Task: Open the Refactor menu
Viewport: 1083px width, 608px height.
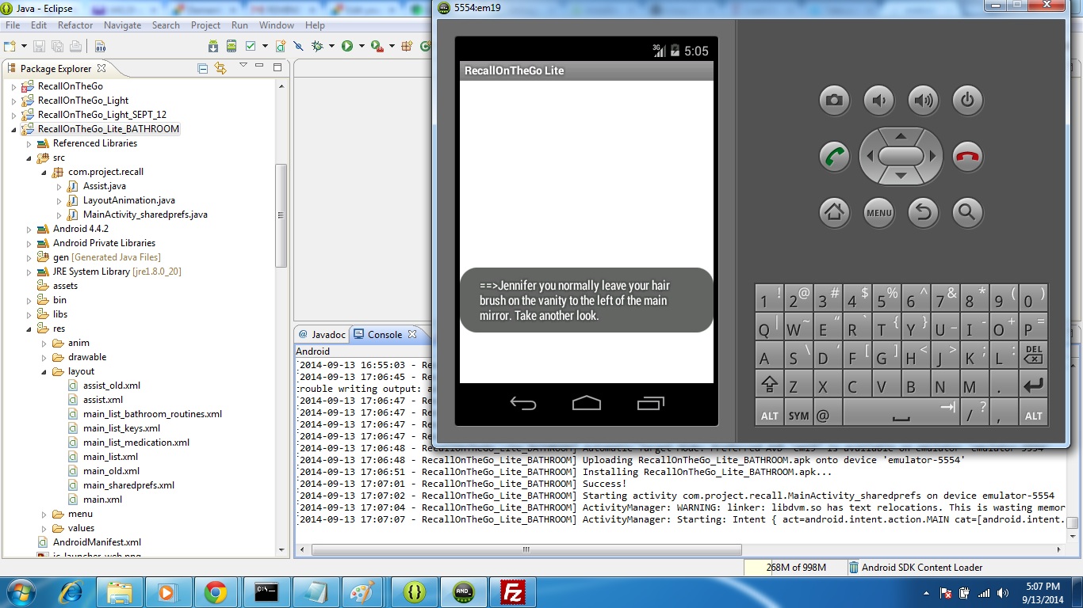Action: pyautogui.click(x=75, y=25)
